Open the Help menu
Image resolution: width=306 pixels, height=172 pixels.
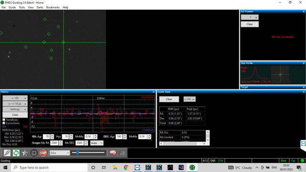(66, 8)
